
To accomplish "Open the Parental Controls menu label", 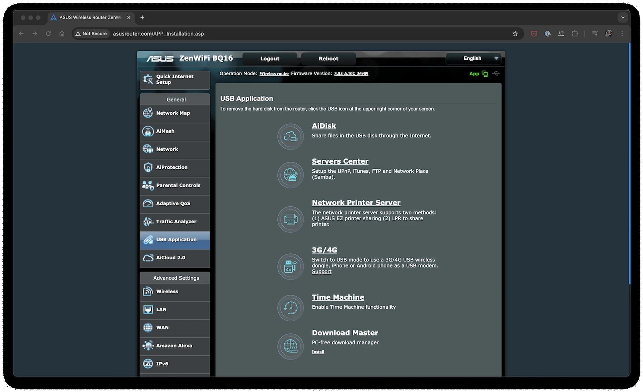I will click(x=178, y=185).
